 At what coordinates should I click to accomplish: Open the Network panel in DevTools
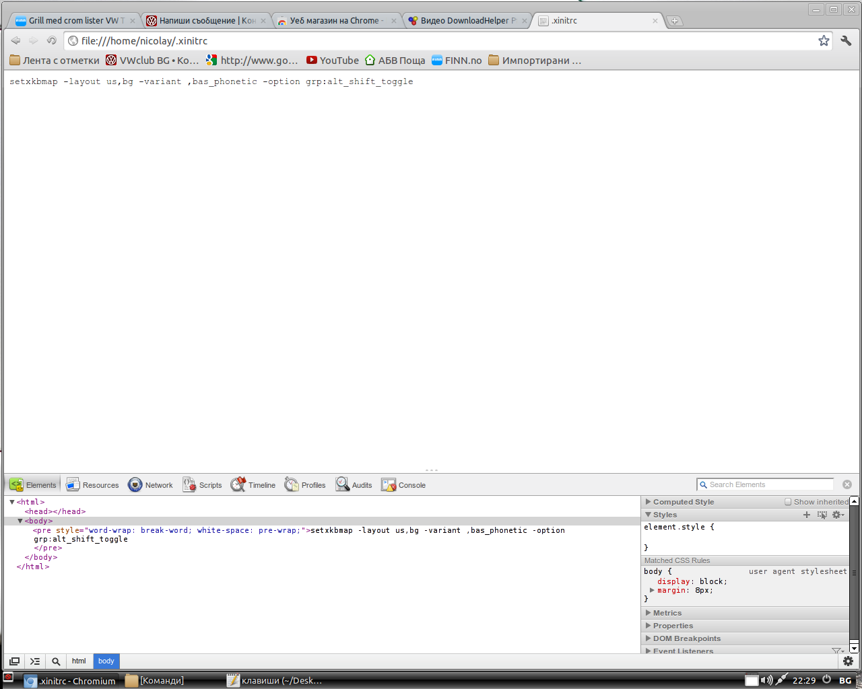point(151,485)
